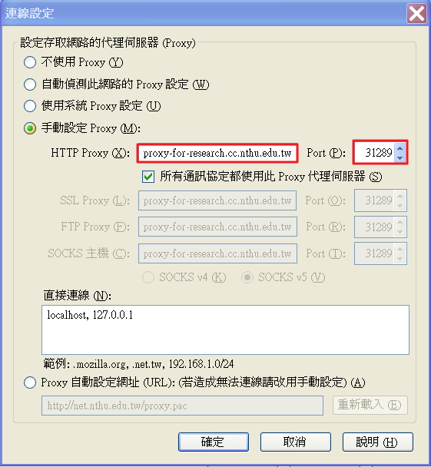The height and width of the screenshot is (467, 431).
Task: Select 手動設定 Proxy radio button
Action: pos(30,128)
